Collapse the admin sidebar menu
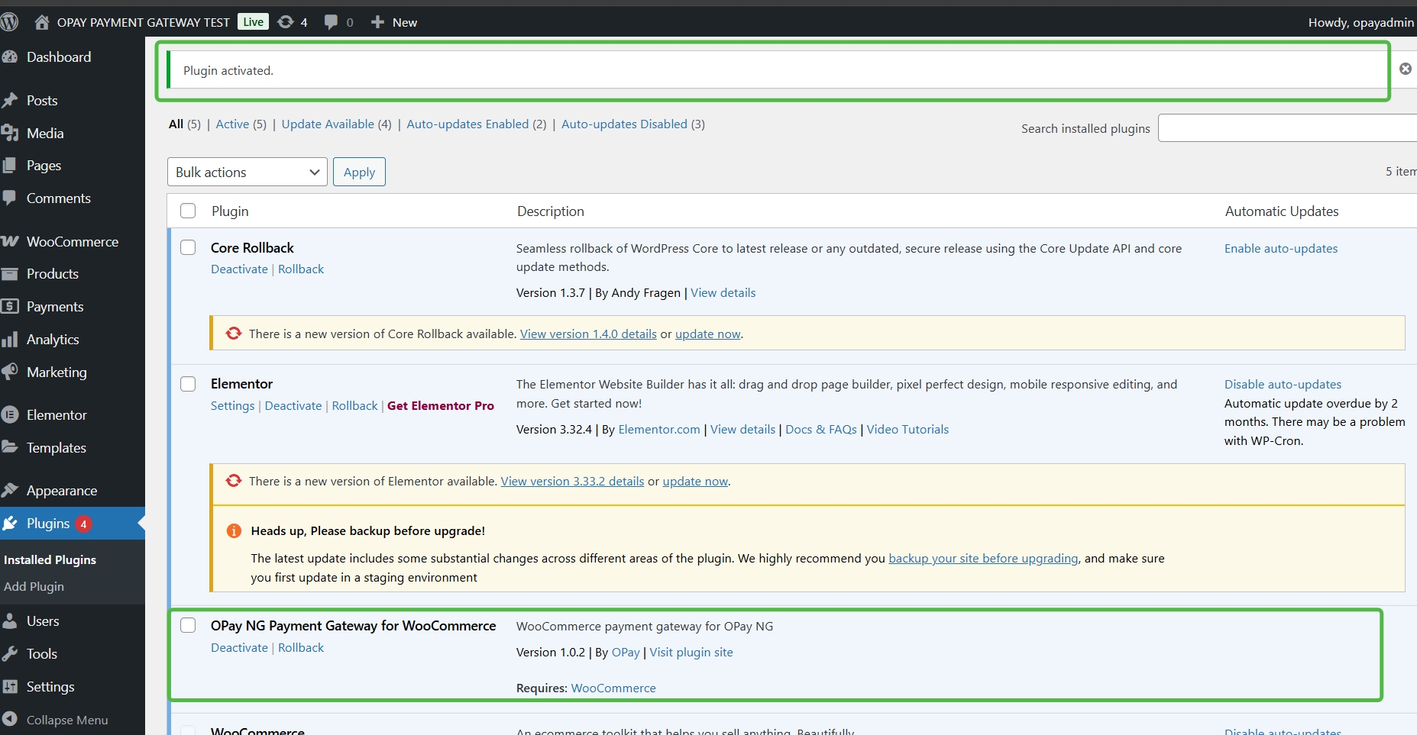 [x=65, y=720]
